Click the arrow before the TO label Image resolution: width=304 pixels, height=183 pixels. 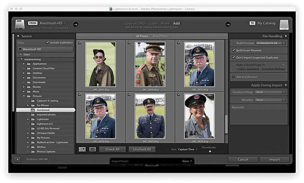tap(228, 24)
